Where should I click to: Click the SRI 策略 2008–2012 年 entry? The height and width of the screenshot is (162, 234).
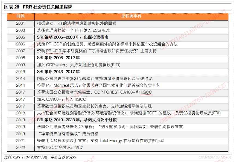58,58
